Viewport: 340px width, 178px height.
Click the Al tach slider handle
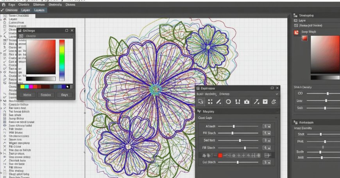point(234,126)
